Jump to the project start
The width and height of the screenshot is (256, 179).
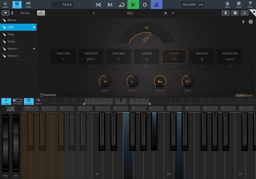[98, 5]
